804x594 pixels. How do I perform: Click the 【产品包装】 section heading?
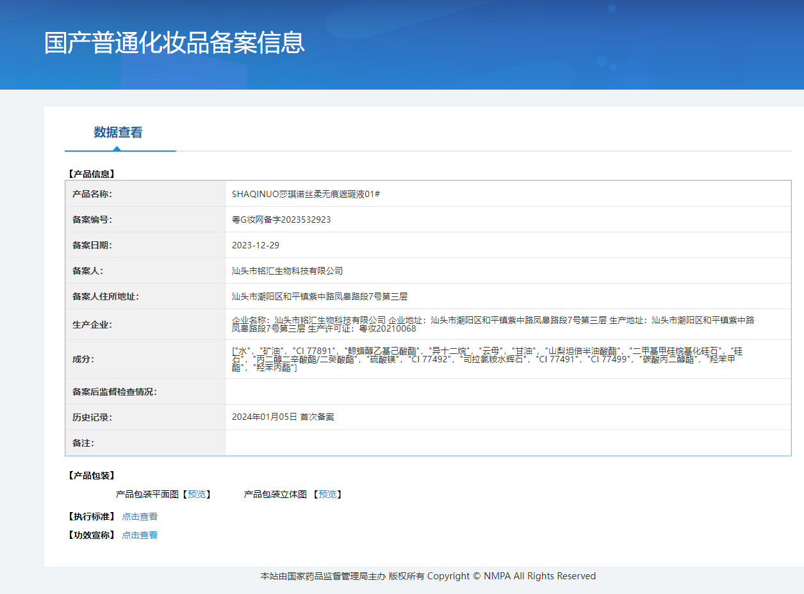91,476
